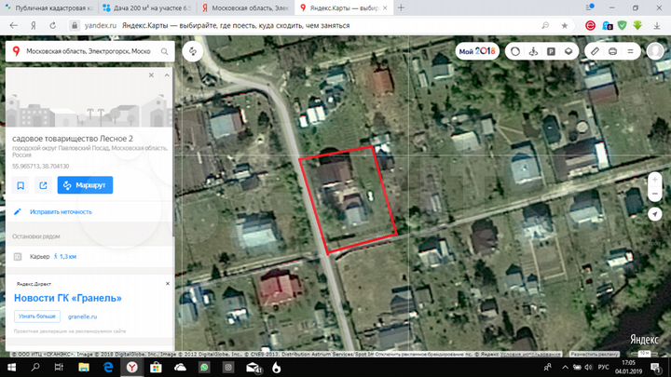The width and height of the screenshot is (671, 377).
Task: Close the Яндекс.Директ advertisement
Action: [x=168, y=284]
